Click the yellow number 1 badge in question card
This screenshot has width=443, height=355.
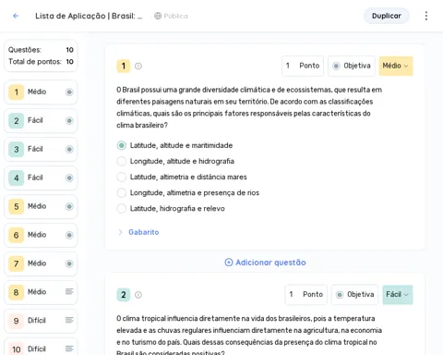[124, 66]
